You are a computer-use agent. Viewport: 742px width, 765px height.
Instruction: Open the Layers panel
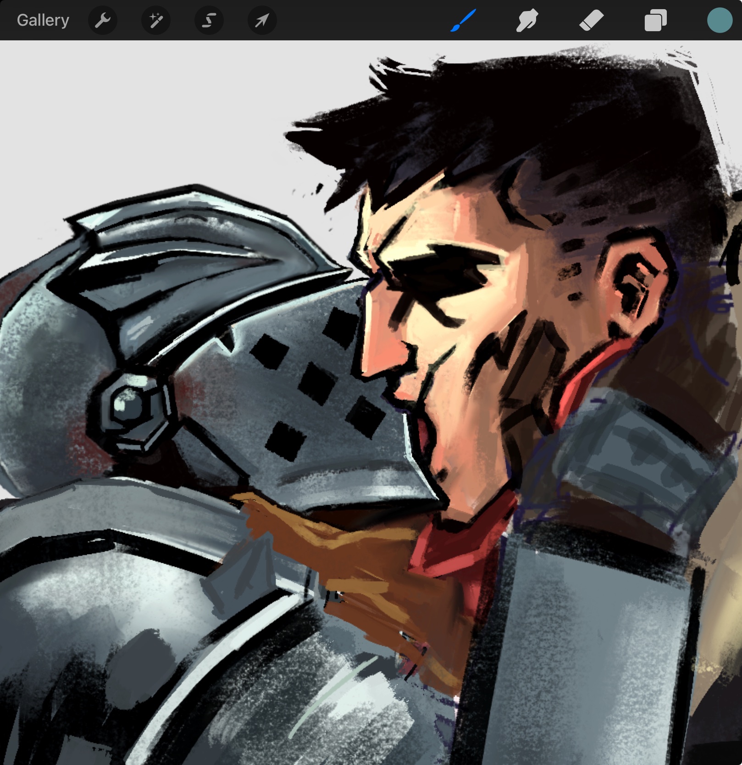coord(655,21)
